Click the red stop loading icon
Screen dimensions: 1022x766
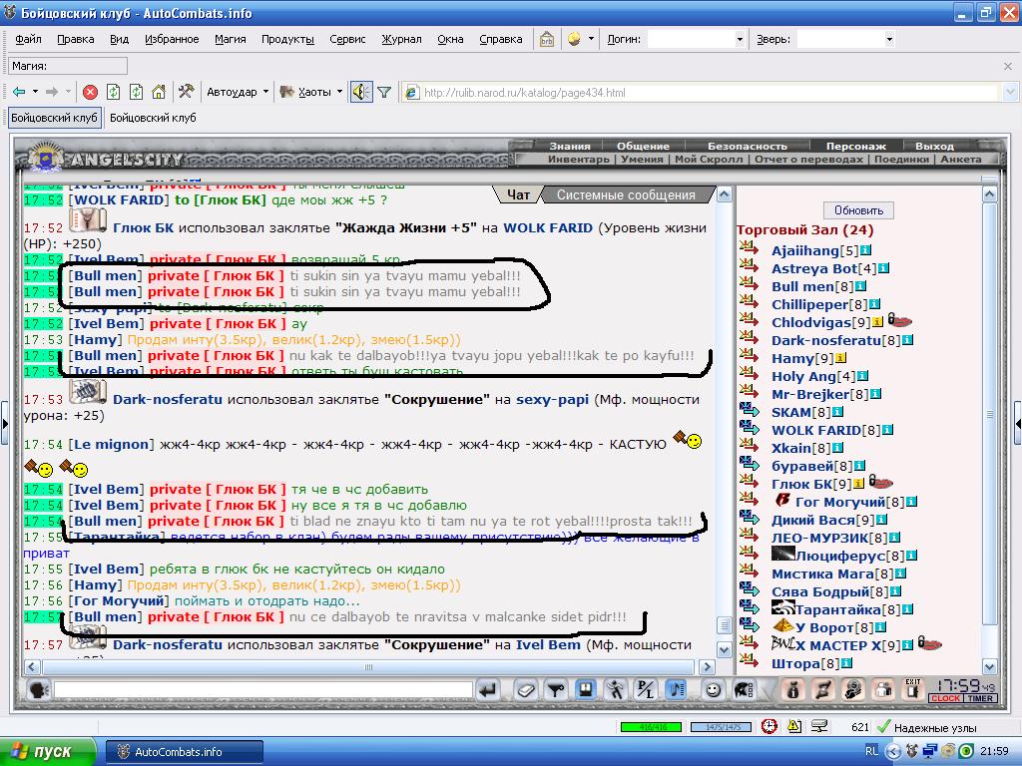pos(90,92)
